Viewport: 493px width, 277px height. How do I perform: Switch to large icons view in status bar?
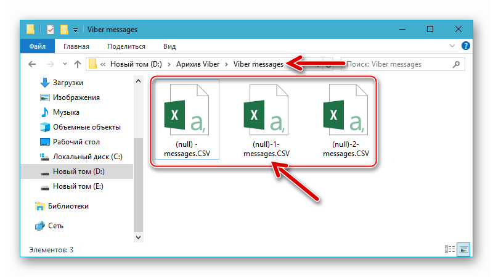[463, 249]
